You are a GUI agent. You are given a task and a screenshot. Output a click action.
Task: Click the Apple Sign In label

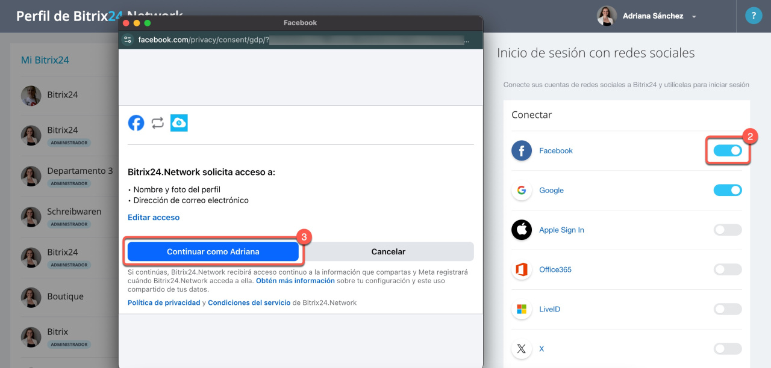pyautogui.click(x=561, y=230)
